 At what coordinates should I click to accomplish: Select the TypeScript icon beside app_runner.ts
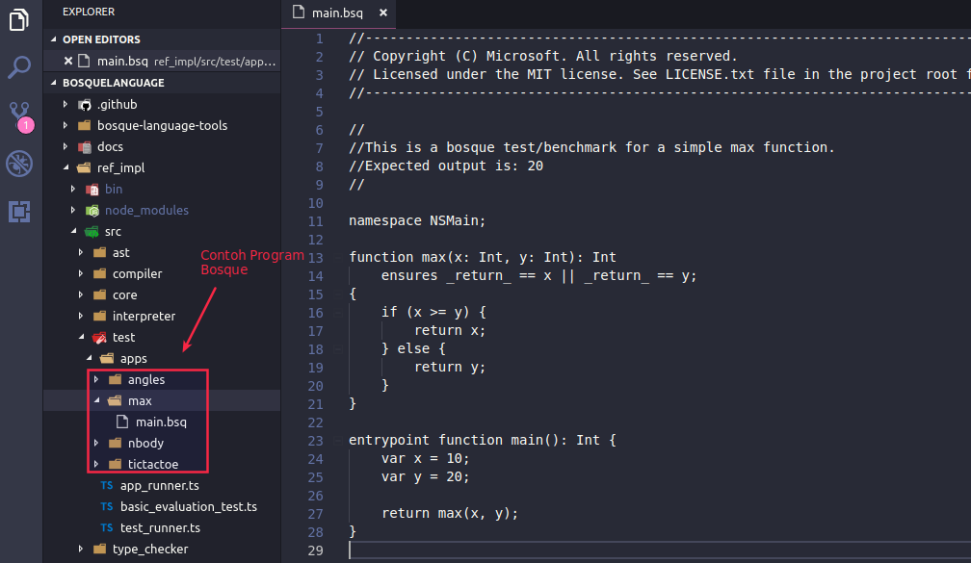pos(106,485)
